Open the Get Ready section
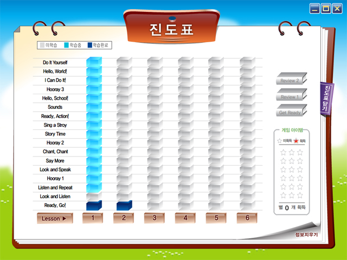The image size is (347, 260). [290, 112]
